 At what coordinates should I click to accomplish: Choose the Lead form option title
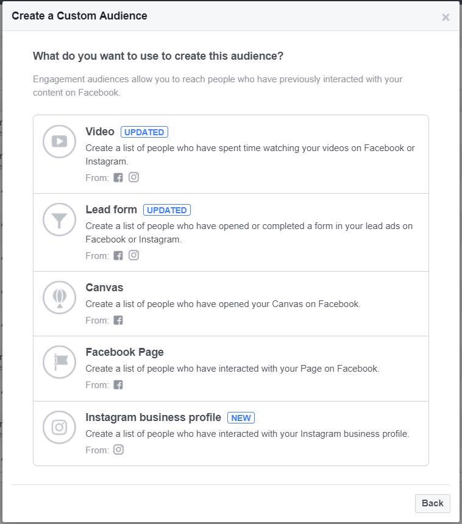coord(112,210)
